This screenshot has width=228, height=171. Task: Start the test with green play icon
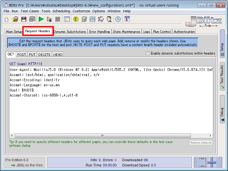[41, 19]
